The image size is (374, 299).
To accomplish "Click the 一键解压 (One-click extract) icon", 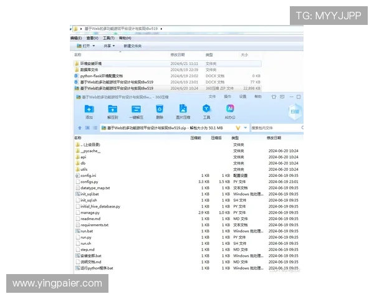I will click(136, 109).
